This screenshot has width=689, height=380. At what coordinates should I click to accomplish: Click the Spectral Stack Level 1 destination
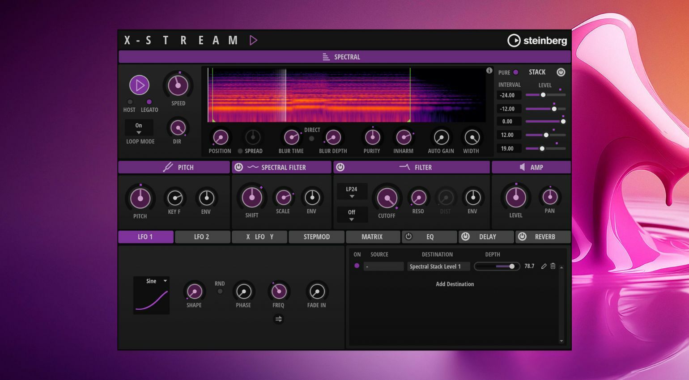point(438,266)
